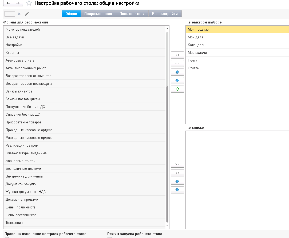Add form to quick selection with >> button

pos(177,55)
